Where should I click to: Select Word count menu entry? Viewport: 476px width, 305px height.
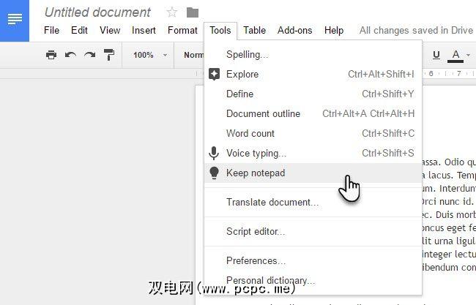click(x=313, y=133)
